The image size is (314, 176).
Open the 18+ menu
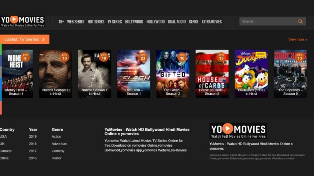point(61,22)
